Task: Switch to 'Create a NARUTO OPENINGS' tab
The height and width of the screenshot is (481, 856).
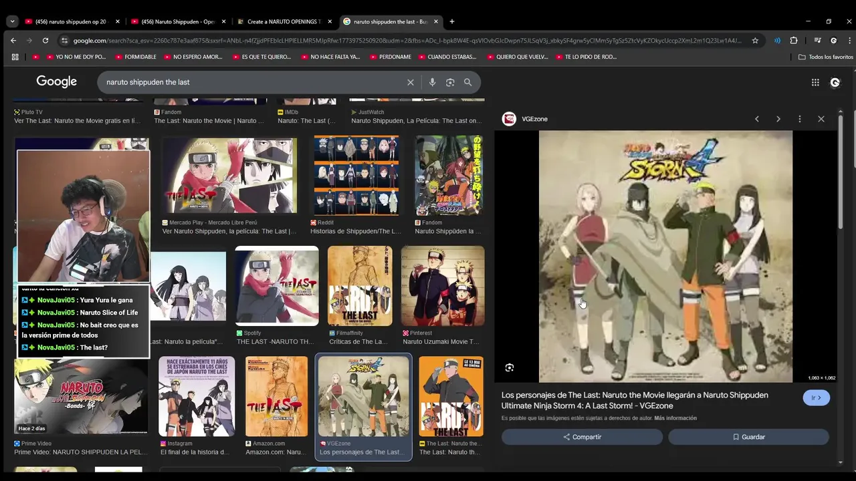Action: pyautogui.click(x=285, y=21)
